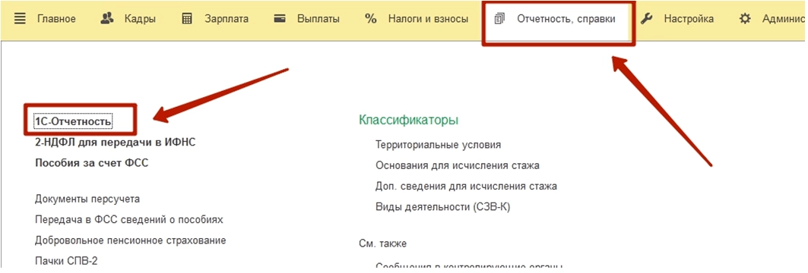Open Доп. сведения для исчисления стажа
This screenshot has width=808, height=273.
point(467,186)
